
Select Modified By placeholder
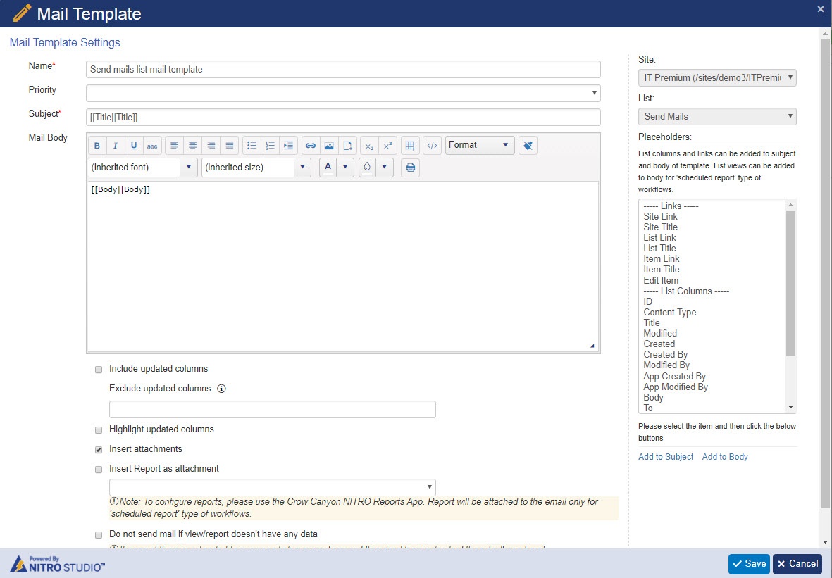tap(666, 365)
